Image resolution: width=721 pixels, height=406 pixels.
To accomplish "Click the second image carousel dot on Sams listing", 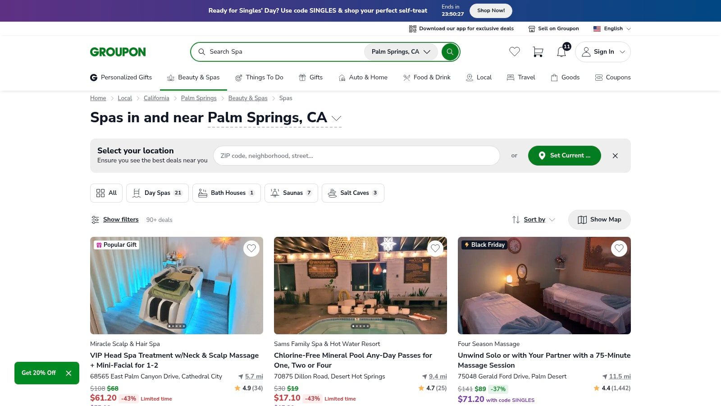I will click(x=357, y=326).
